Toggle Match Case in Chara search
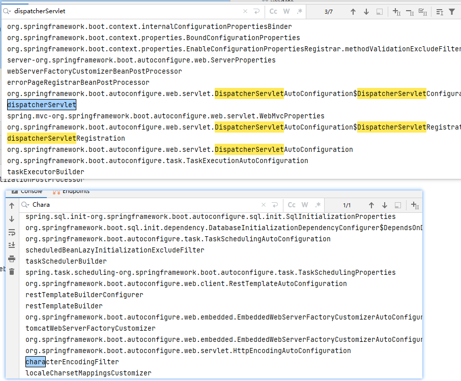The width and height of the screenshot is (461, 381). tap(292, 205)
